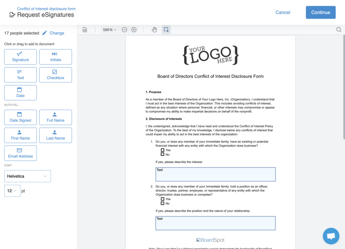345x249 pixels.
Task: Select the Email Address auto-fill field
Action: coord(20,153)
